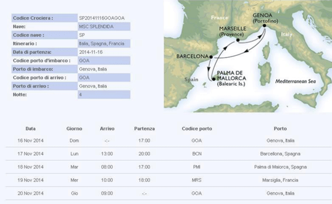Select the 17 Nov 2014 Barcellona row
The image size is (332, 204).
click(x=169, y=154)
